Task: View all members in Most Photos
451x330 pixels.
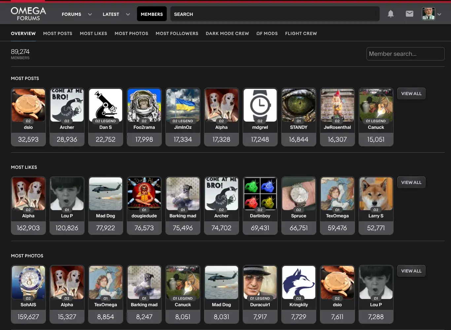Action: [411, 271]
